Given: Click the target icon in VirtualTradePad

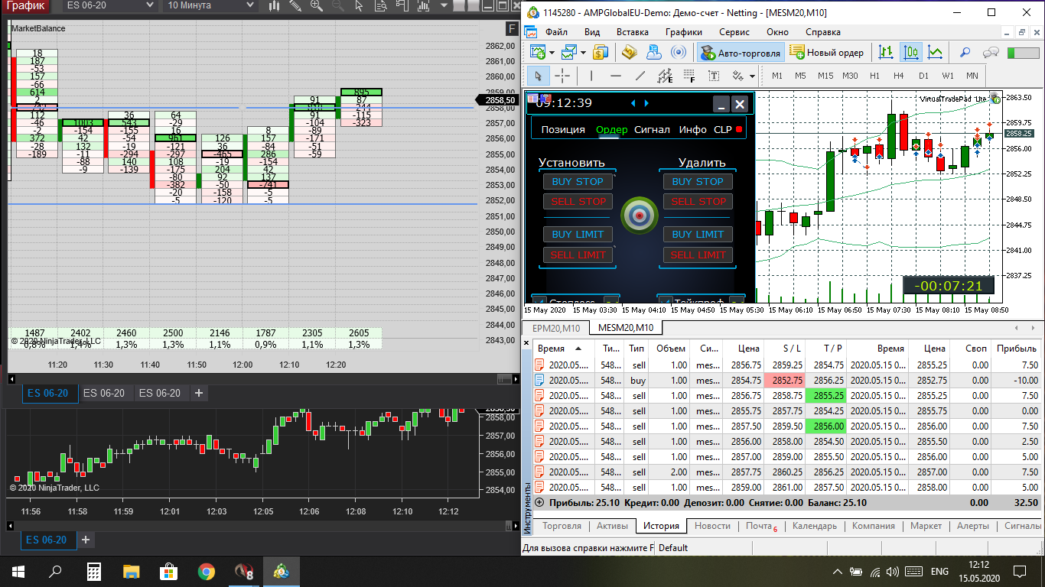Looking at the screenshot, I should click(x=639, y=215).
